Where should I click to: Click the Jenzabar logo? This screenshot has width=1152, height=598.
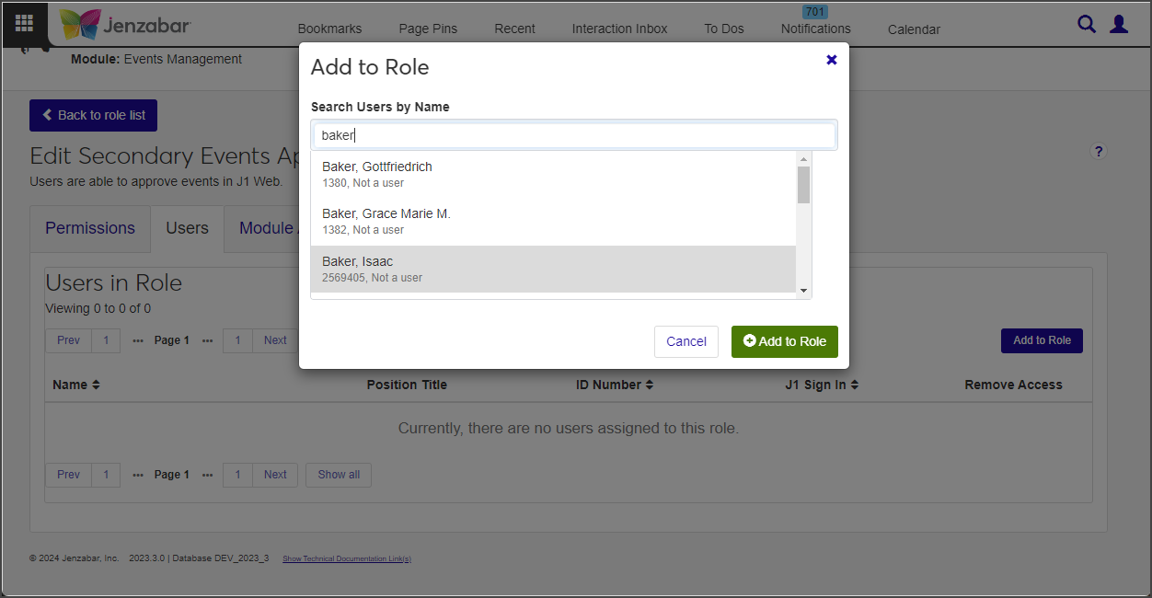125,24
